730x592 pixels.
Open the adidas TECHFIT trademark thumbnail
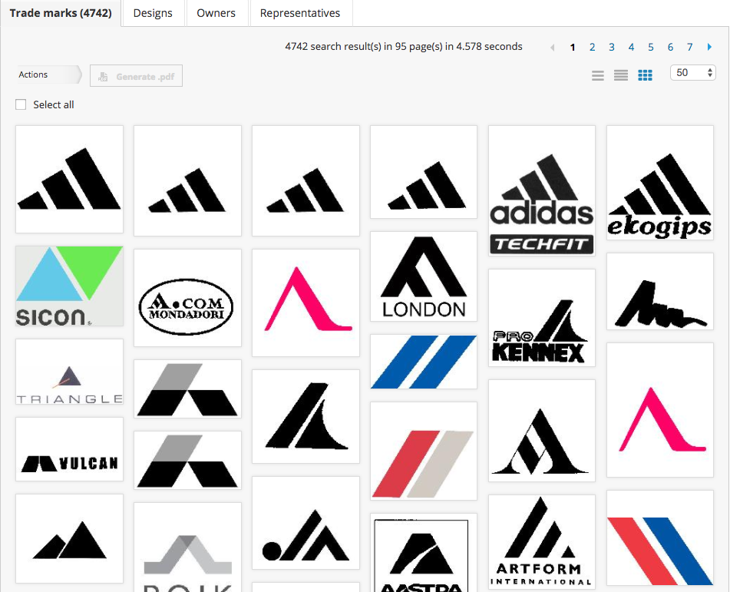coord(542,191)
